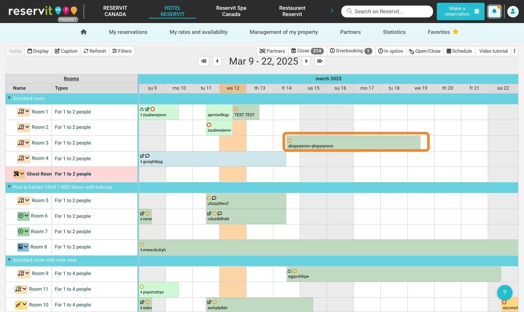Click red circle on Room 2 zuubwwjwov booking
524x312 pixels.
[x=209, y=125]
